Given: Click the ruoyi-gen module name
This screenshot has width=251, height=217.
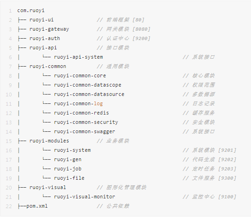Looking at the screenshot, I should click(68, 159).
